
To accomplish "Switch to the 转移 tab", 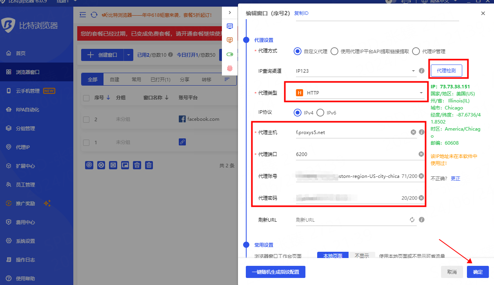I will pos(207,79).
